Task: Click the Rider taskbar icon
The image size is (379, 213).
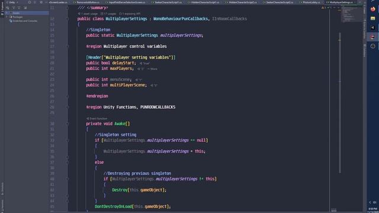Action: [x=372, y=37]
